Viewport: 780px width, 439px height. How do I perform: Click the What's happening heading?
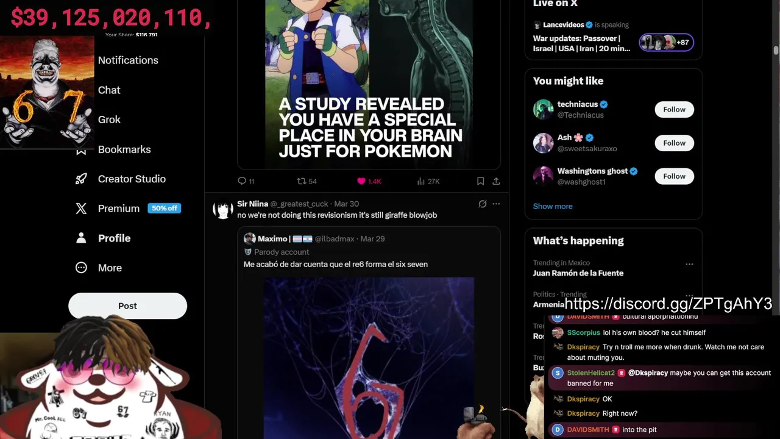578,241
